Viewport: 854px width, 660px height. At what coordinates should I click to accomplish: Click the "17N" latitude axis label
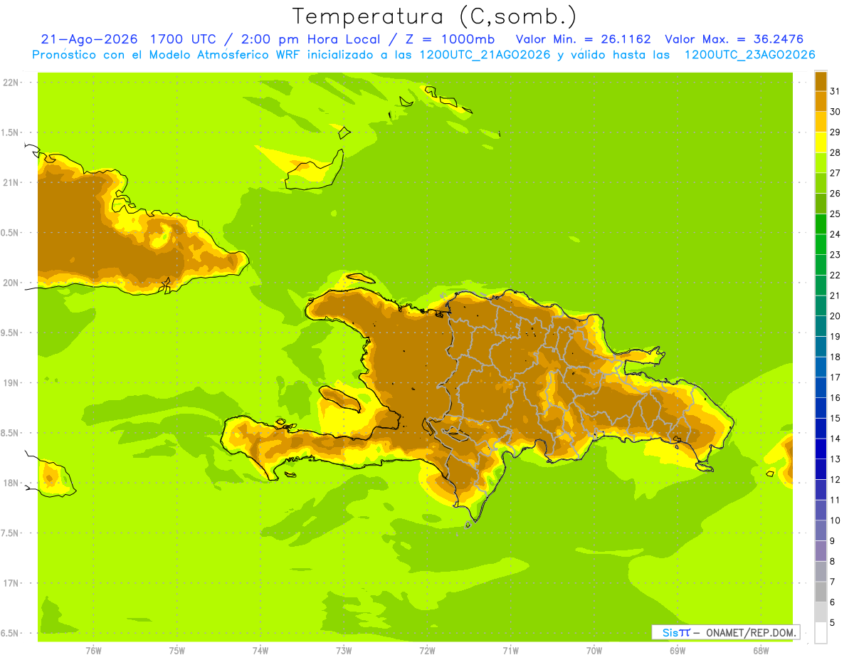11,583
